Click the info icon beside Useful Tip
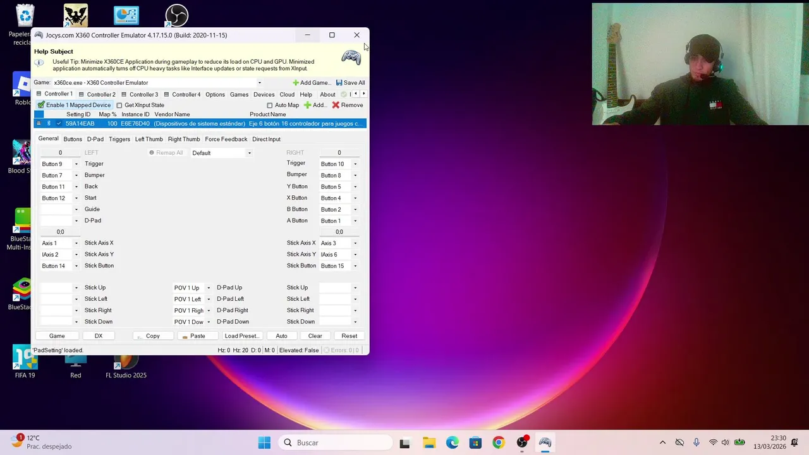The height and width of the screenshot is (455, 809). [39, 63]
